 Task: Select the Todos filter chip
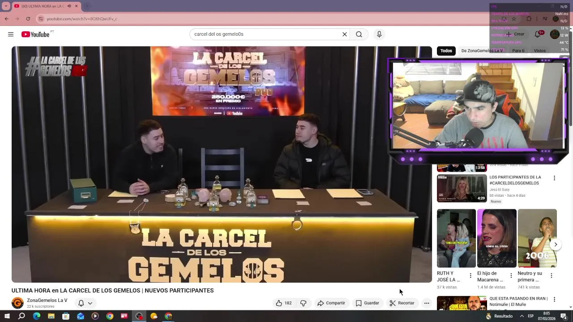click(446, 51)
